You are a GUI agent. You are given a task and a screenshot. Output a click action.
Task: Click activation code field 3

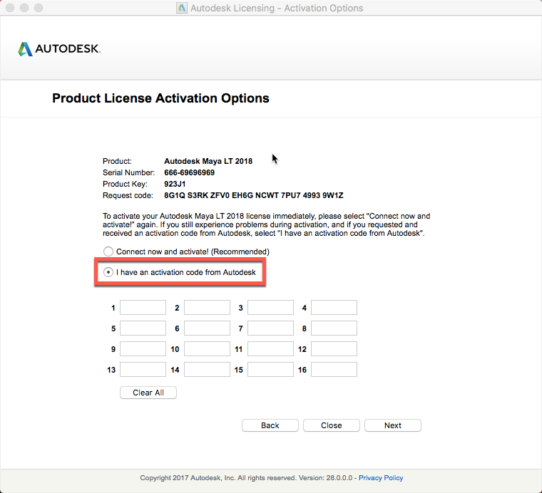coord(270,307)
